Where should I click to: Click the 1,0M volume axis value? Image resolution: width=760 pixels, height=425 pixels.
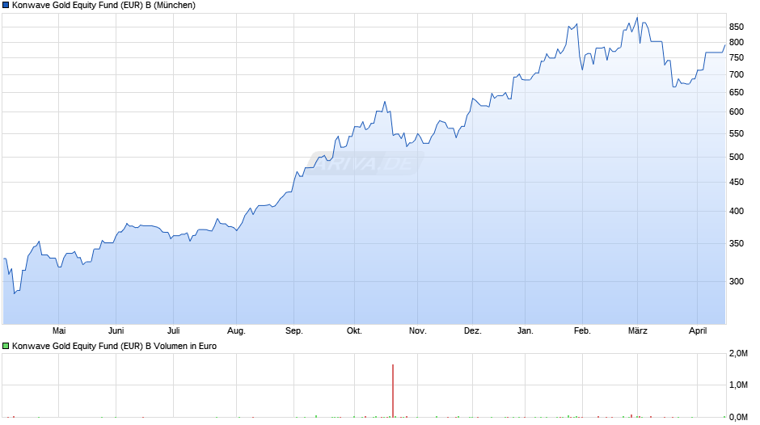click(738, 385)
